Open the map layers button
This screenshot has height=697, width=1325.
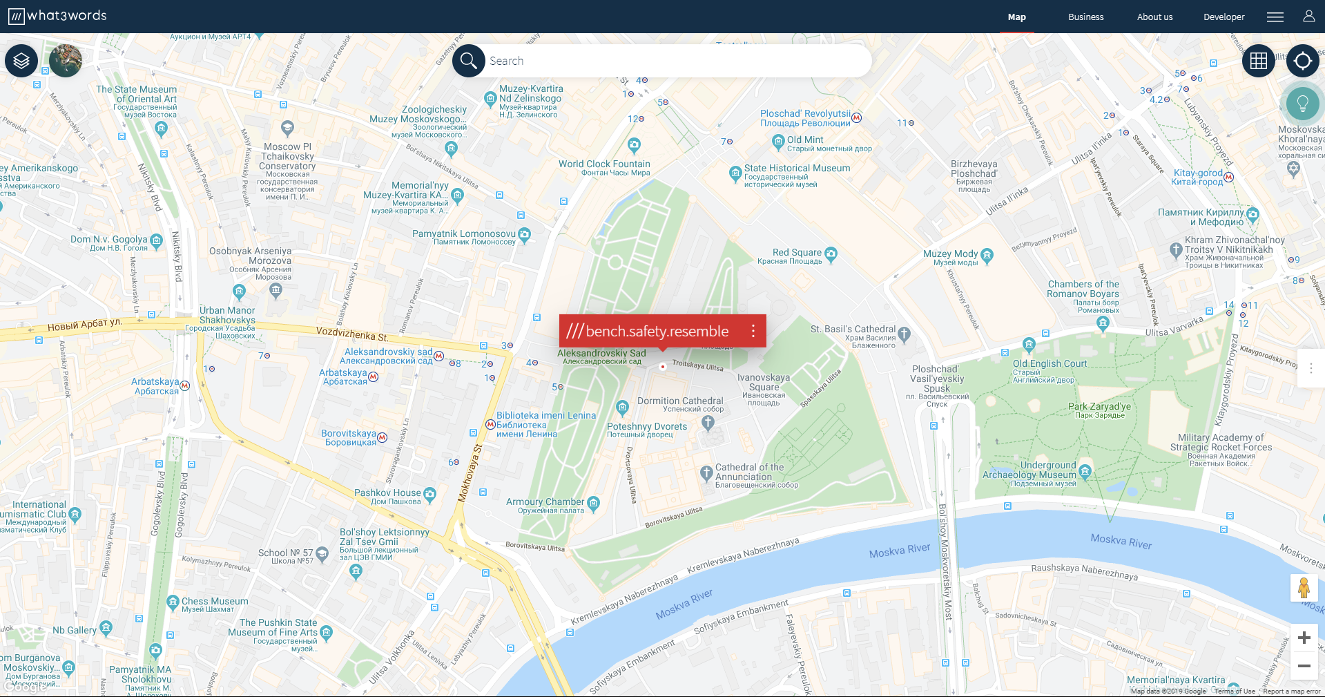pyautogui.click(x=21, y=61)
